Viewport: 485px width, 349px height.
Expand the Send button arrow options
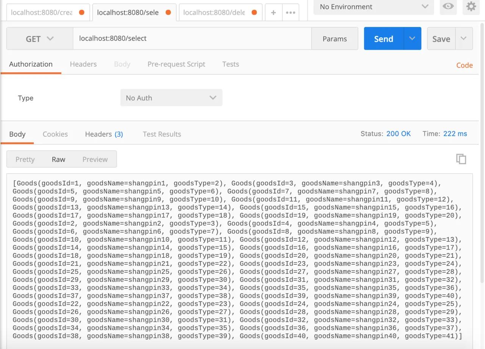412,39
